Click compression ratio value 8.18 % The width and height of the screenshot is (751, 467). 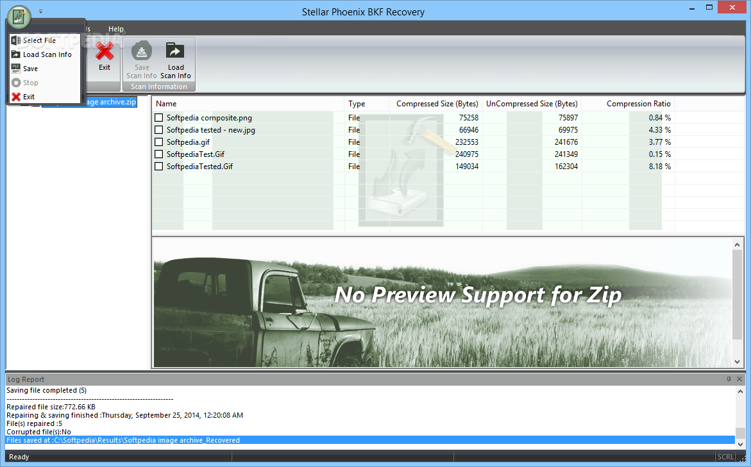659,167
